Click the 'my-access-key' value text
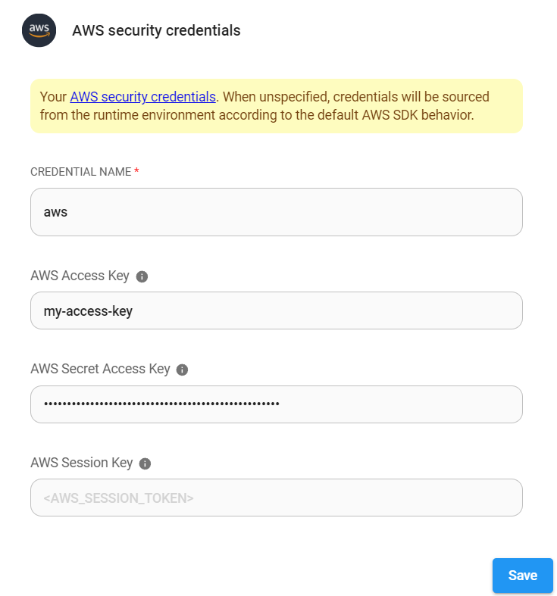Viewport: 557px width, 596px height. pyautogui.click(x=88, y=310)
